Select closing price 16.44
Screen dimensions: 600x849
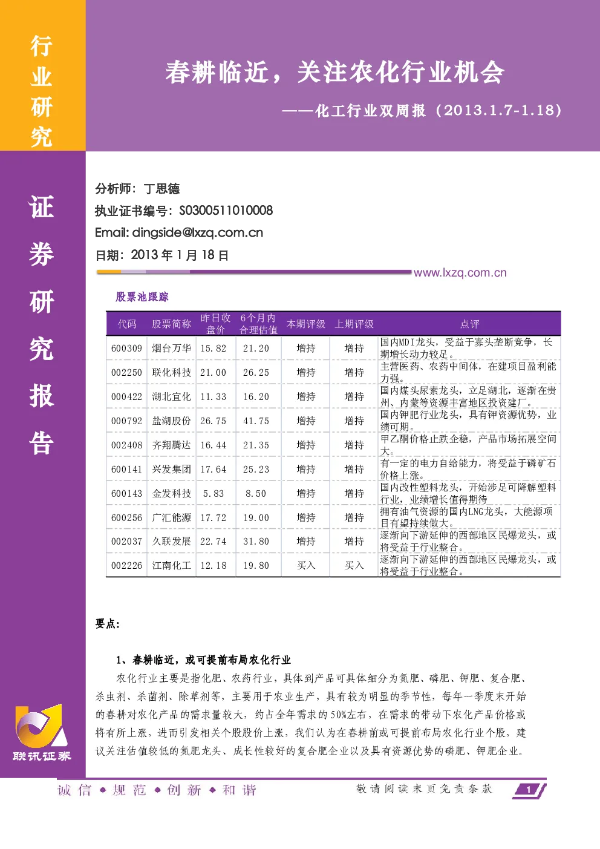(x=214, y=445)
